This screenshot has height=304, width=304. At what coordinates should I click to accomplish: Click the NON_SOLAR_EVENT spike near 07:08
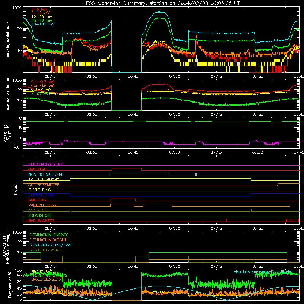pos(196,174)
